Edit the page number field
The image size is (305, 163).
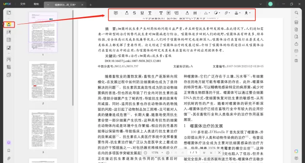(194, 153)
